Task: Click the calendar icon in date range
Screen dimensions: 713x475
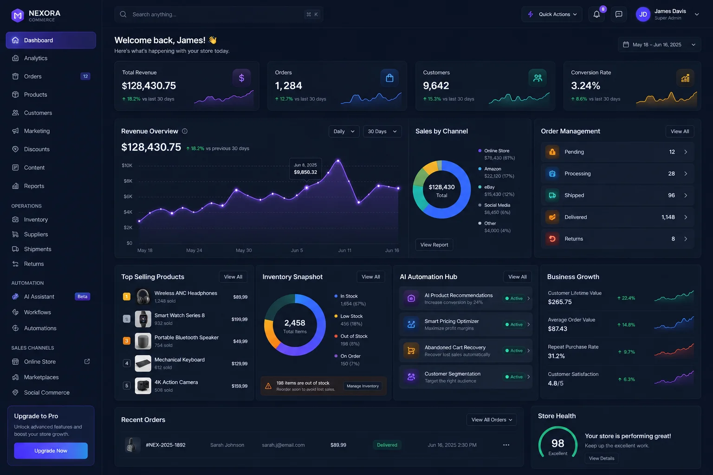Action: pos(626,45)
